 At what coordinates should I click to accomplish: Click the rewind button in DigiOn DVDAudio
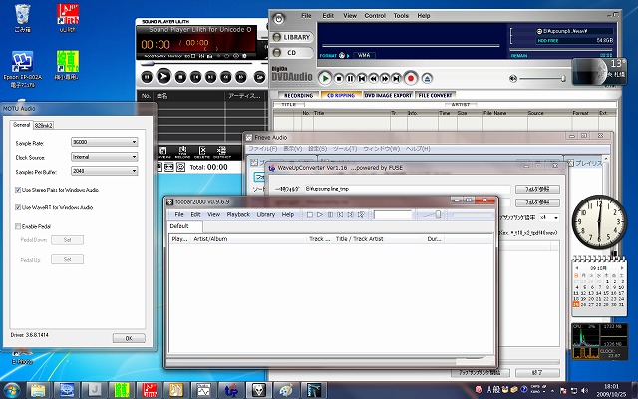pos(373,78)
